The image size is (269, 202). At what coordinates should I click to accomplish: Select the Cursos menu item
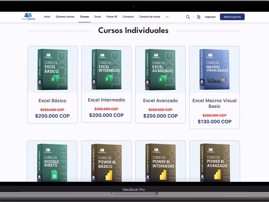(84, 17)
